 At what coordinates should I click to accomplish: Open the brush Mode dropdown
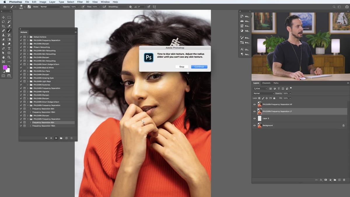(50, 7)
